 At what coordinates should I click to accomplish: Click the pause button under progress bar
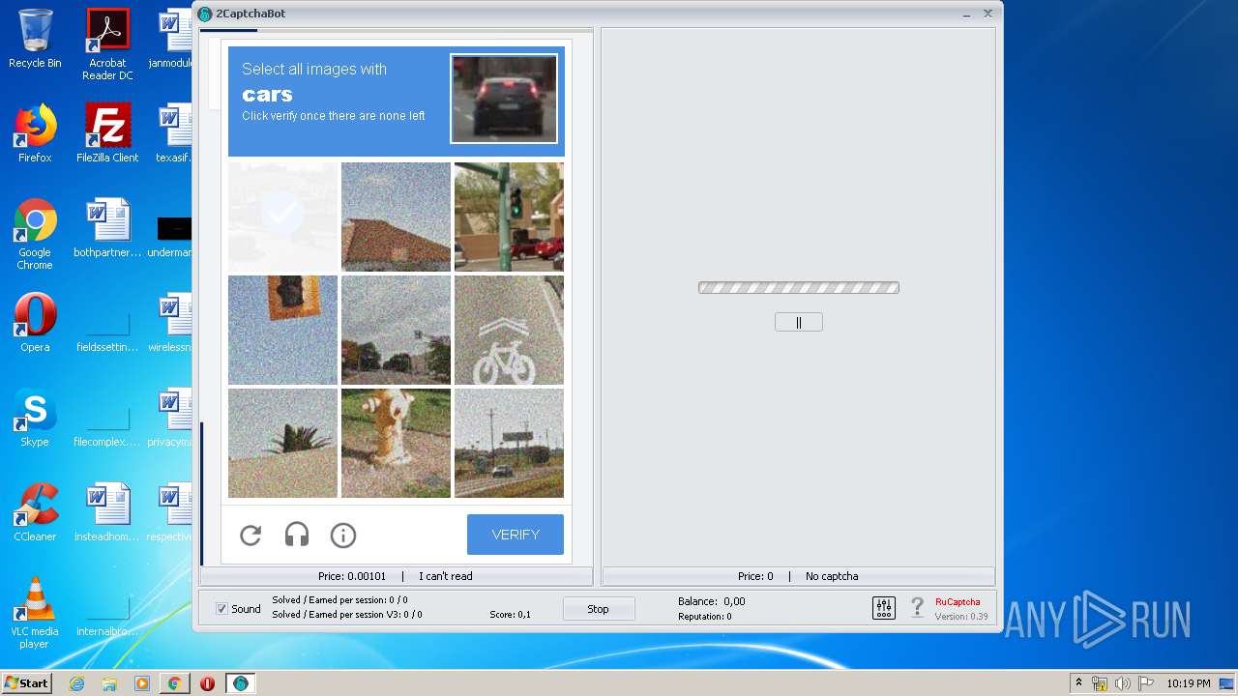[799, 322]
